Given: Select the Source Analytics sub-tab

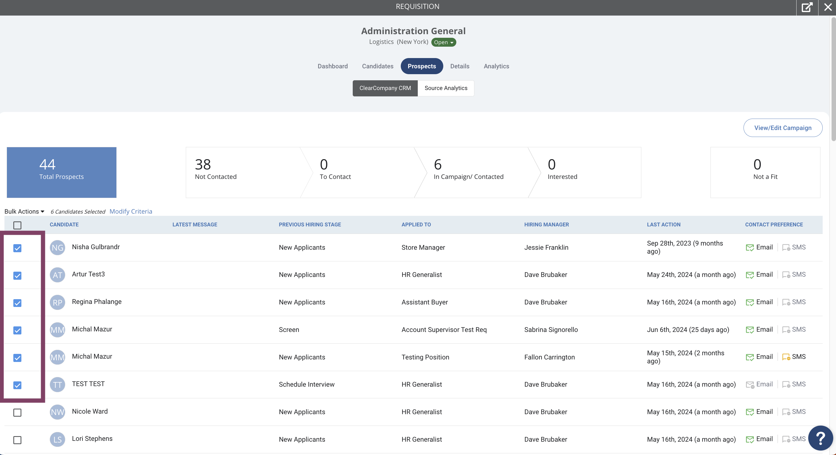Looking at the screenshot, I should coord(446,88).
